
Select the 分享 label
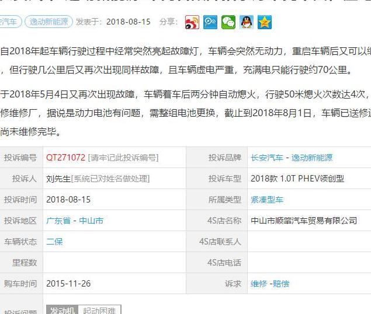click(x=169, y=22)
